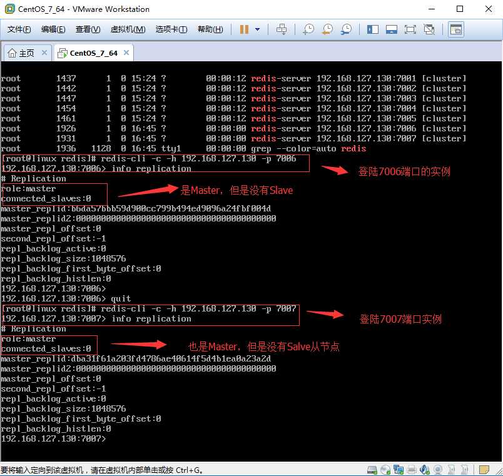Click the network adapter status icon
Image resolution: width=503 pixels, height=476 pixels.
point(399,470)
